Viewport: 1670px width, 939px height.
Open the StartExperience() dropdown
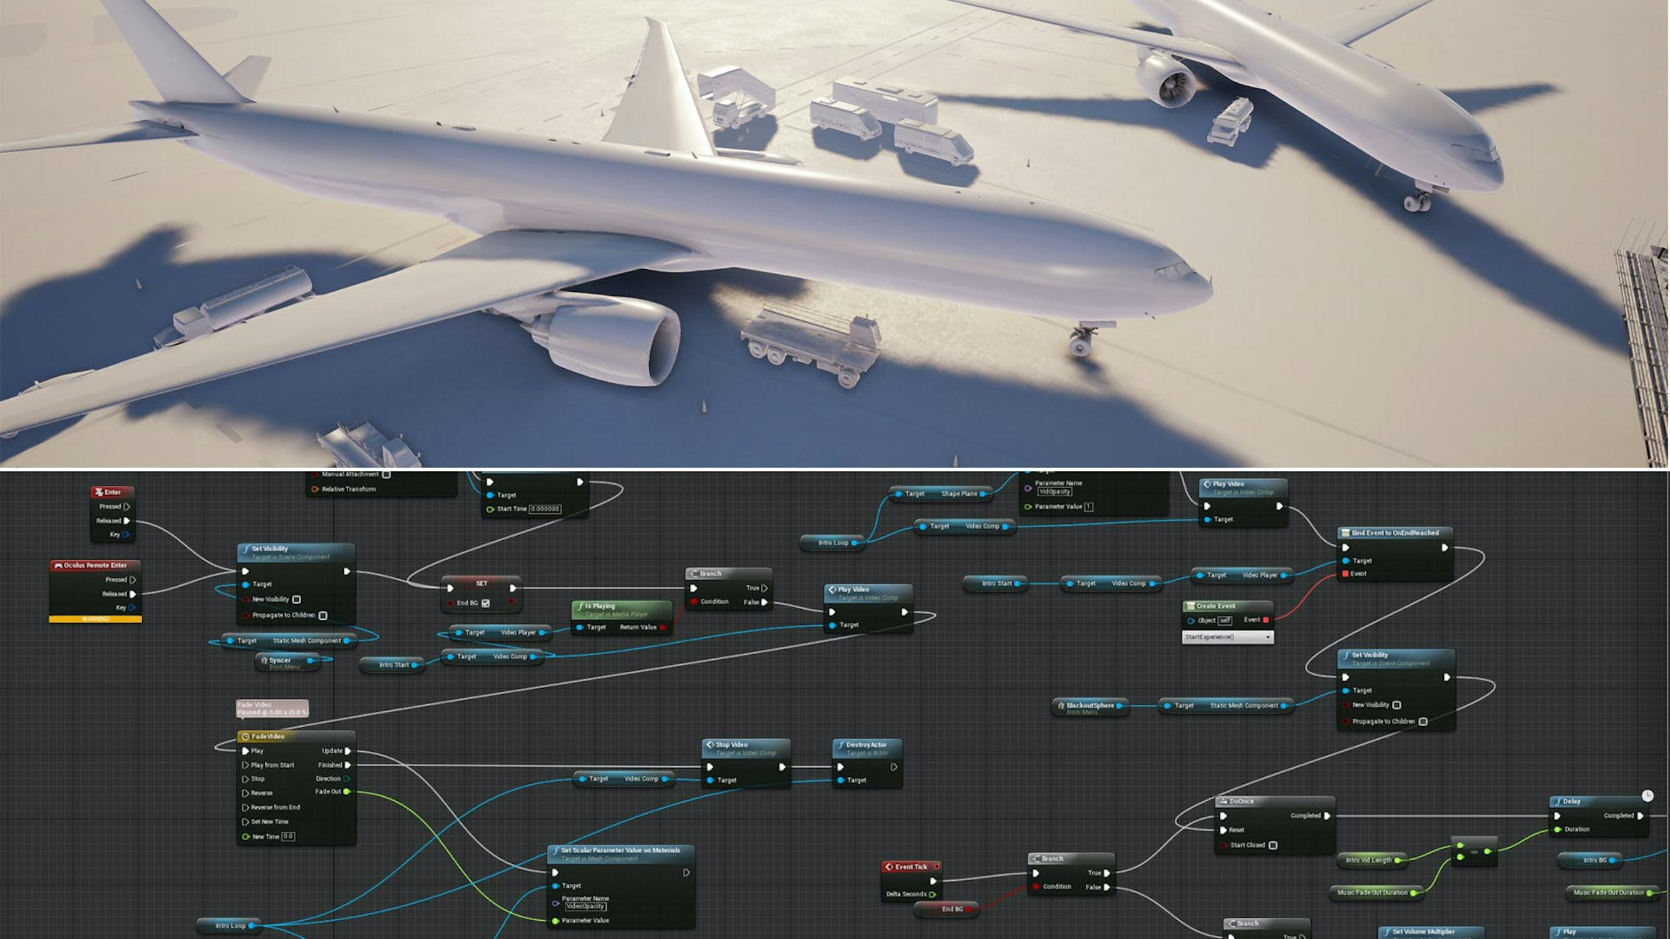[x=1227, y=638]
